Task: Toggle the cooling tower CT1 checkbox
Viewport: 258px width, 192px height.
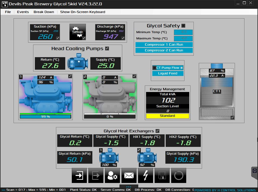Action: pyautogui.click(x=232, y=118)
